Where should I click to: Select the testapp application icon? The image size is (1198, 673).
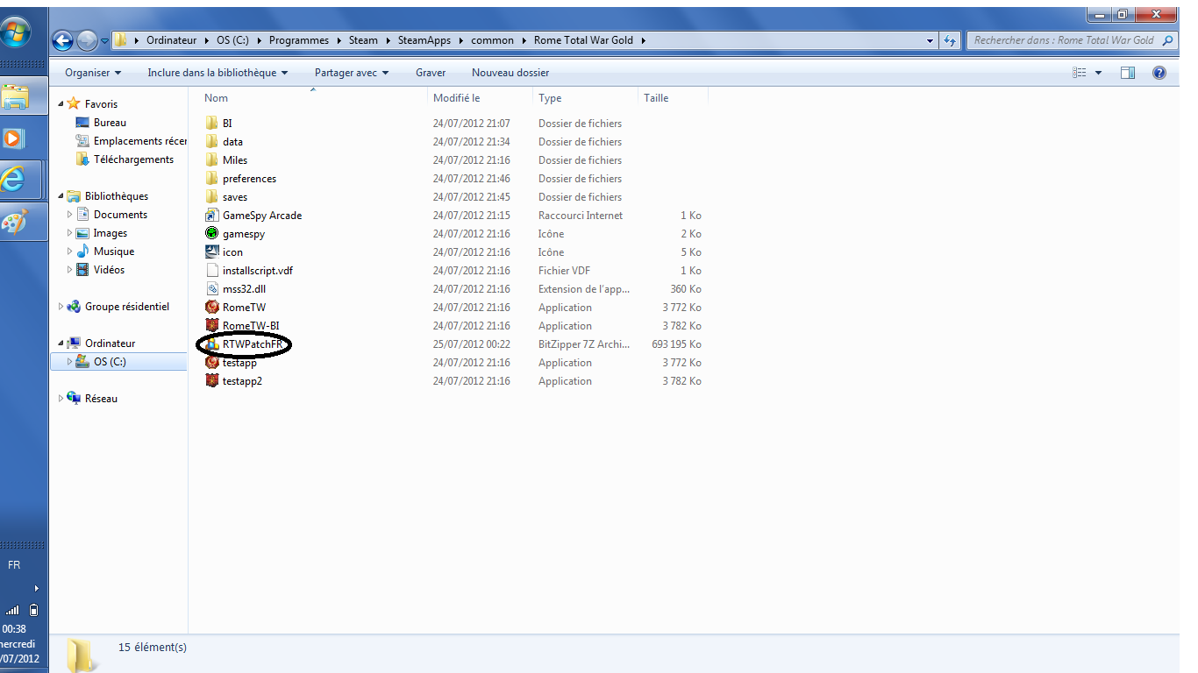[x=211, y=363]
